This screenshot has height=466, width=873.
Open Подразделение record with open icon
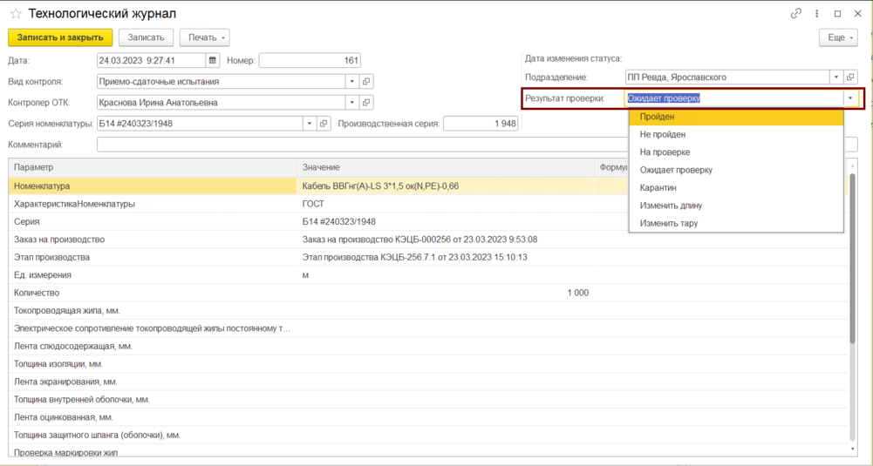pos(850,78)
